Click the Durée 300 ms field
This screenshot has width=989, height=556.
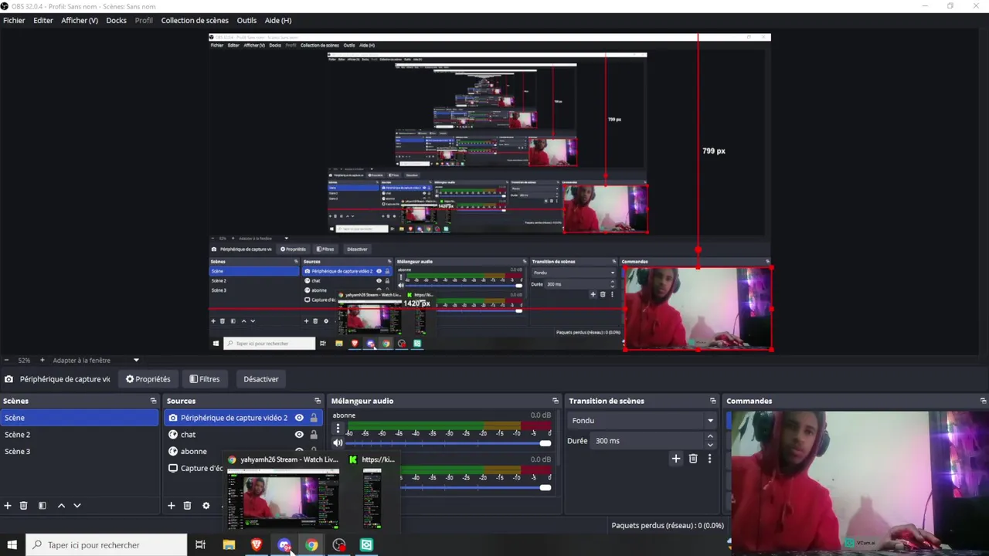(647, 441)
